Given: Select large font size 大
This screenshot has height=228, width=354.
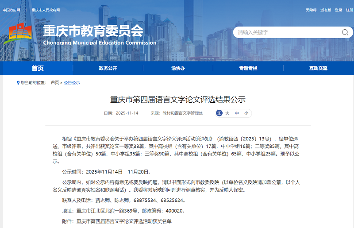Looking at the screenshot, I should (227, 113).
